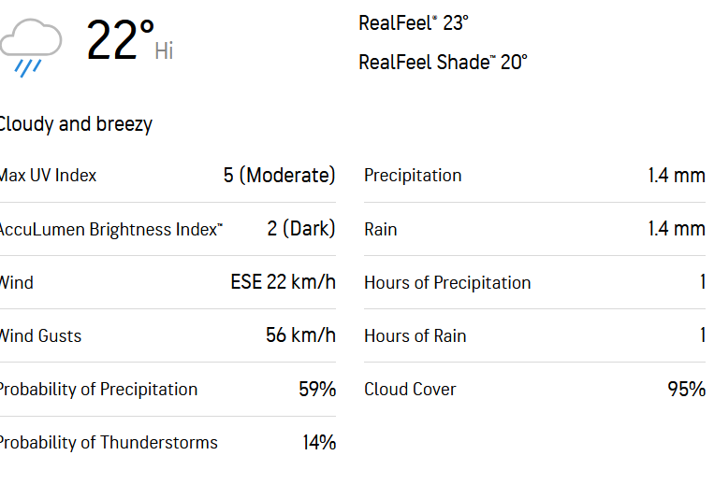The width and height of the screenshot is (714, 484).
Task: Click the Probability of Precipitation label
Action: [98, 390]
